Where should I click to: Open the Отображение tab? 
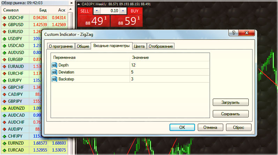[160, 46]
